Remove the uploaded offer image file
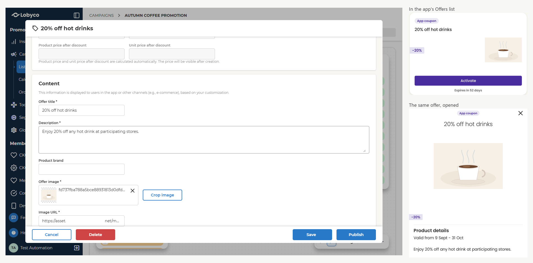 point(133,191)
